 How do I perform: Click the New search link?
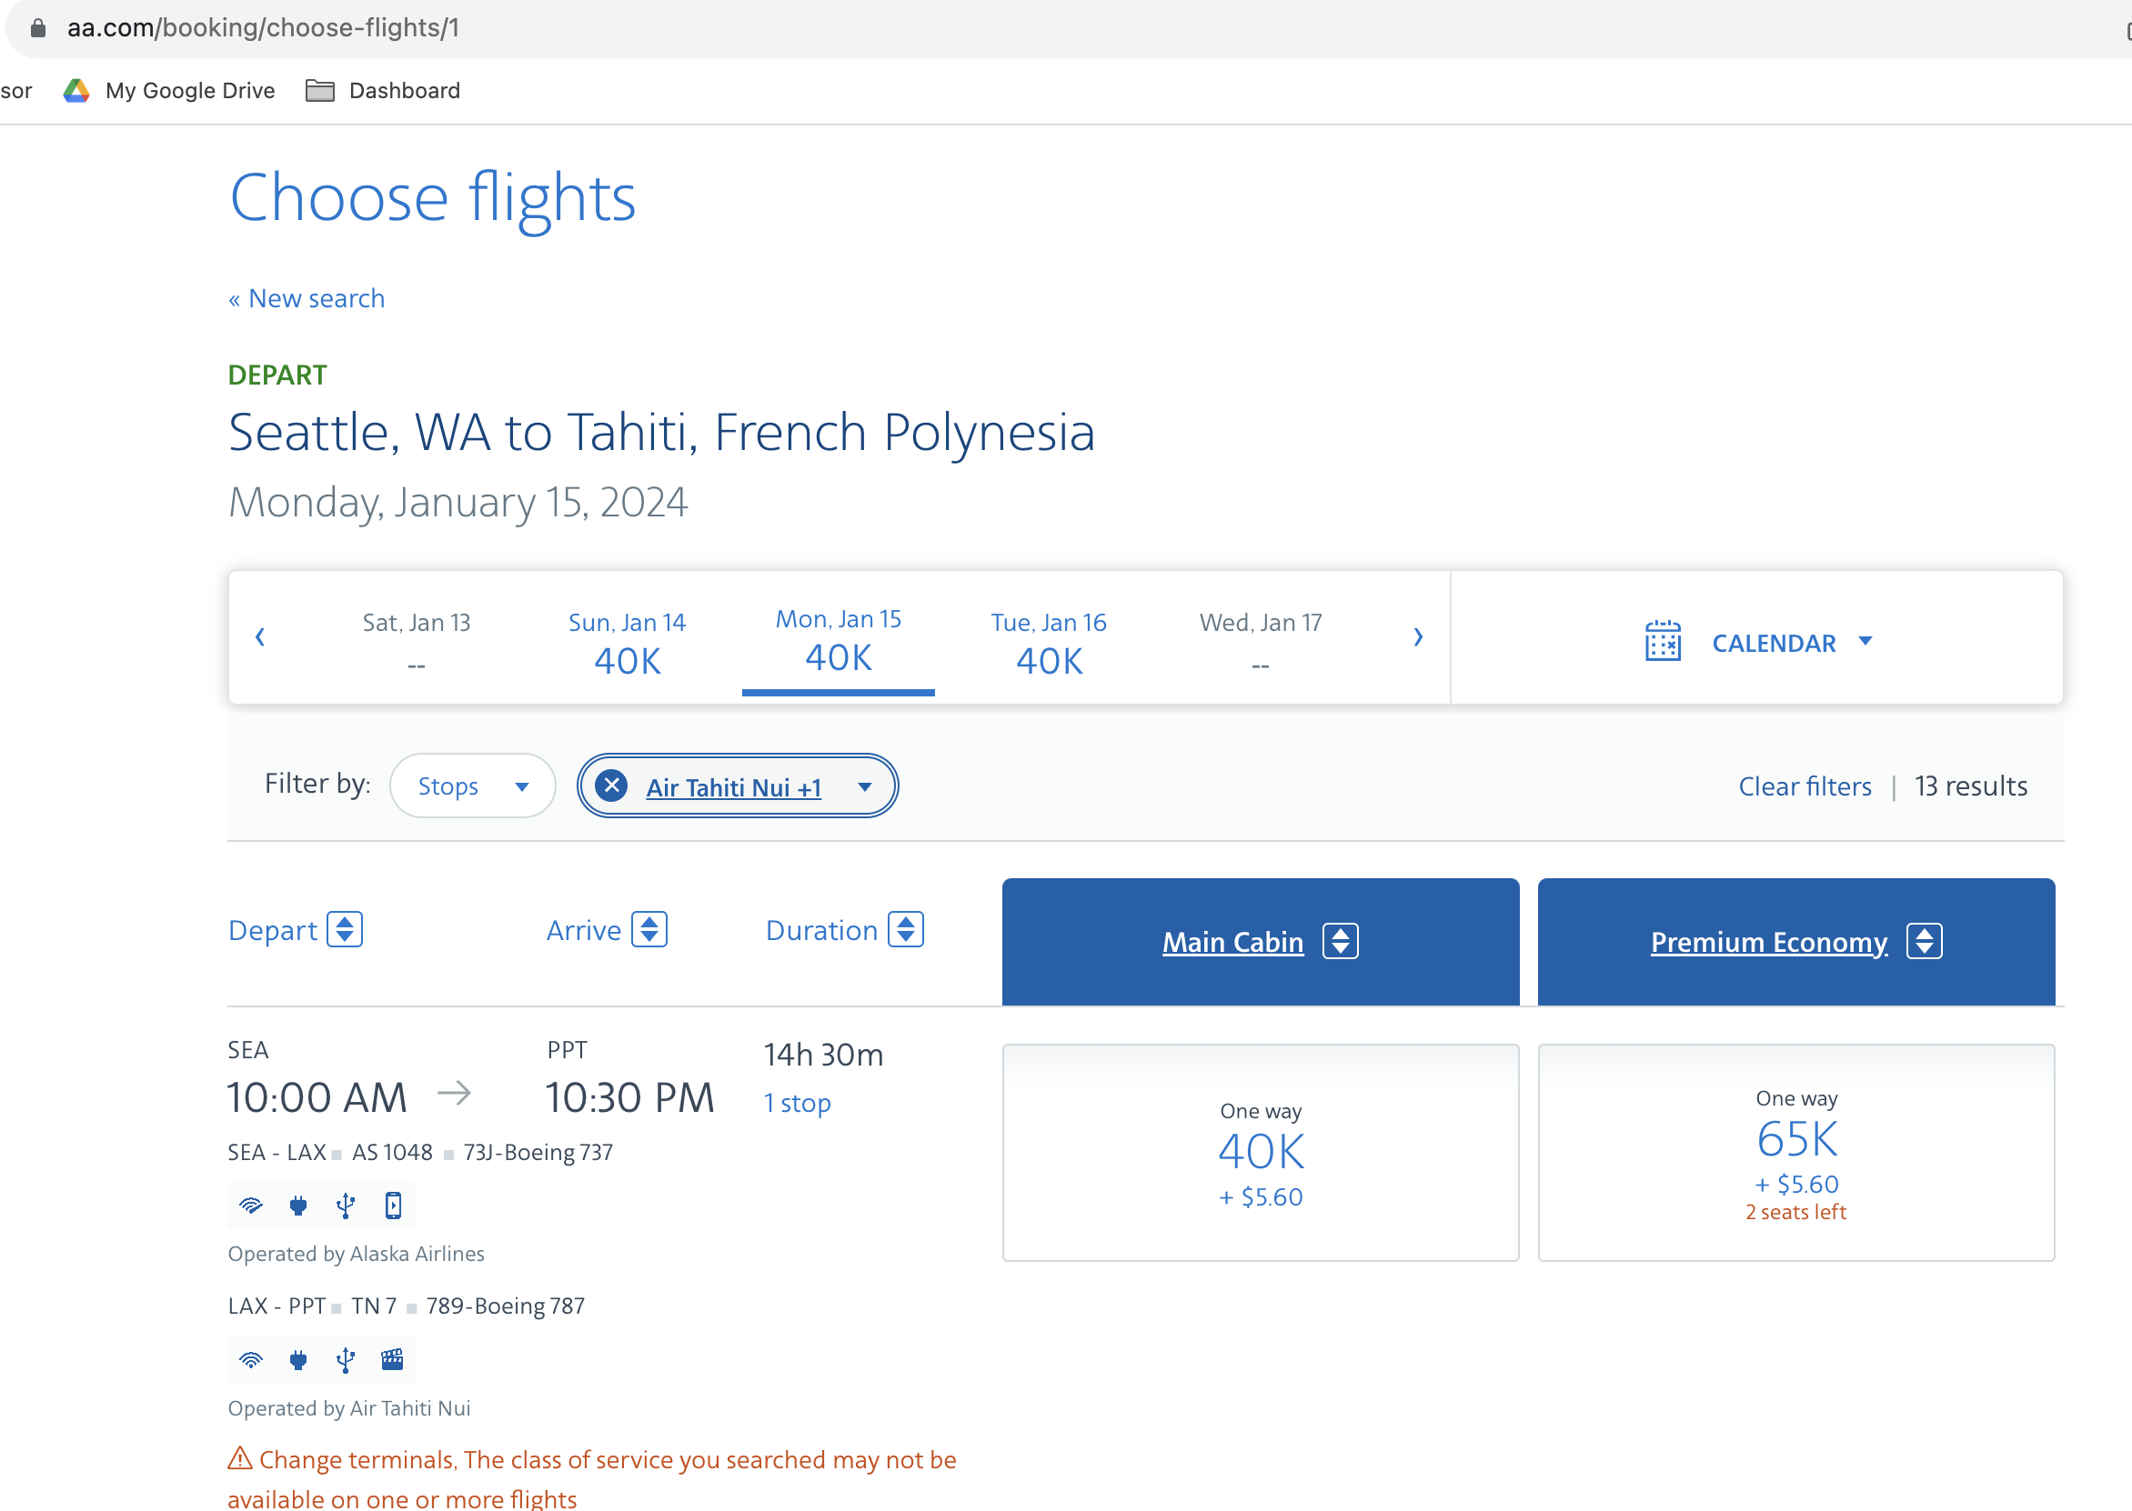307,299
